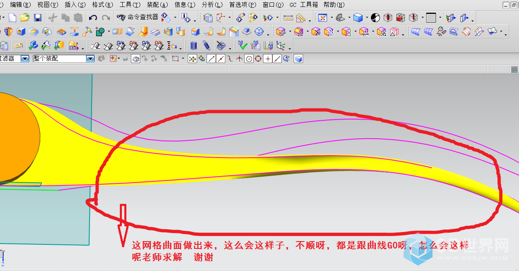
Task: Open the 窗口(O) menu
Action: [273, 5]
